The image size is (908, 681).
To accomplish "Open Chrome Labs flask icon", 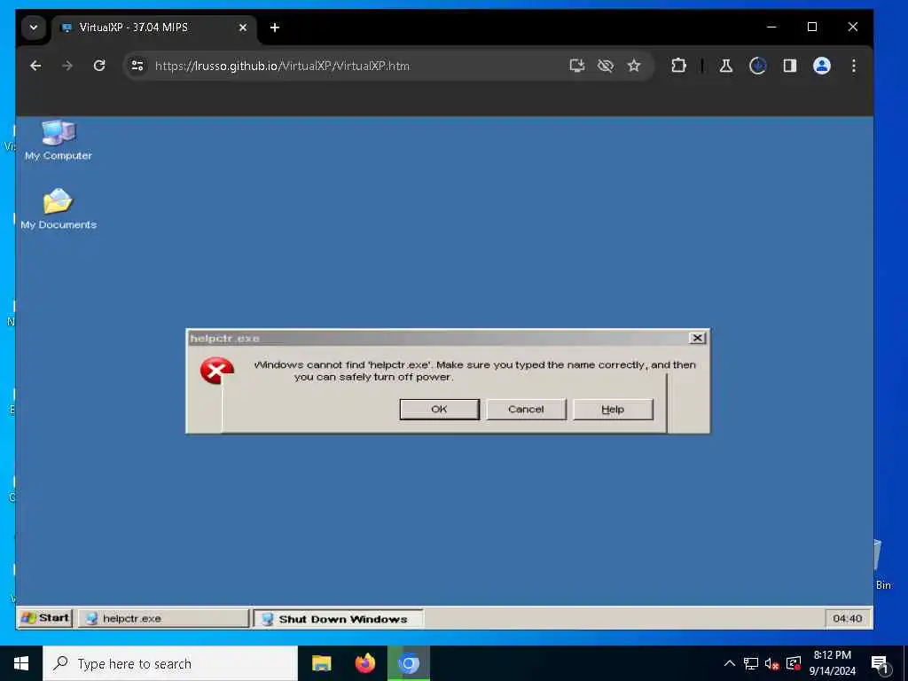I will [725, 66].
